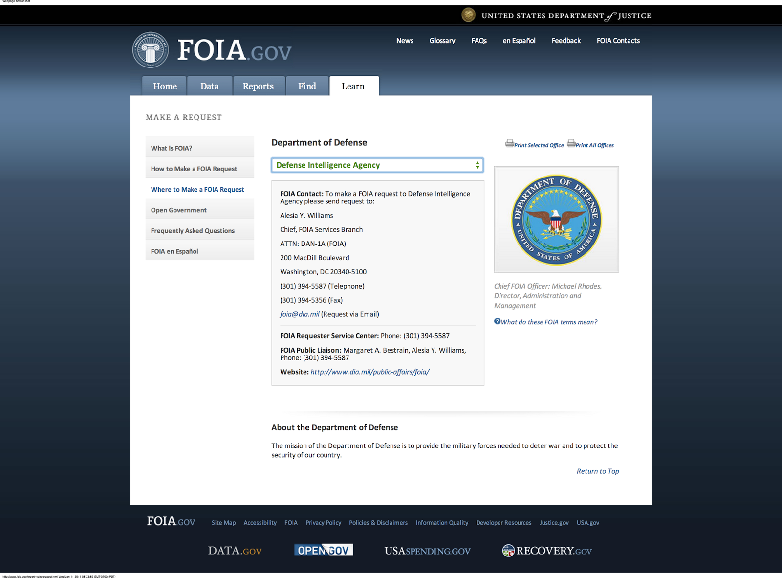Viewport: 782px width, 578px height.
Task: Select What is FOIA? sidebar item
Action: coord(200,148)
